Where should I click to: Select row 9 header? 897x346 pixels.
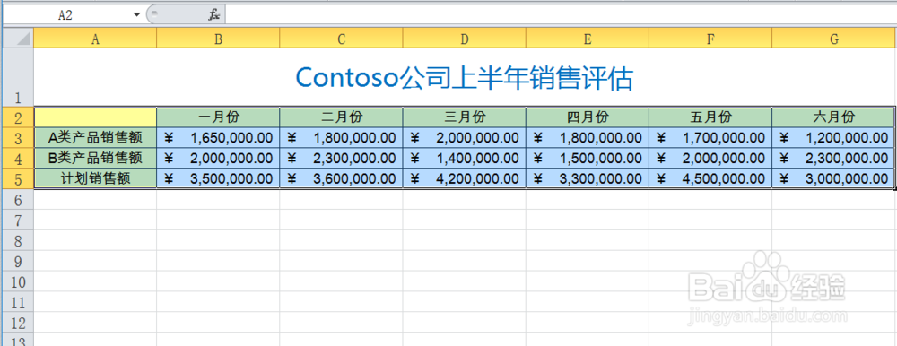[18, 262]
